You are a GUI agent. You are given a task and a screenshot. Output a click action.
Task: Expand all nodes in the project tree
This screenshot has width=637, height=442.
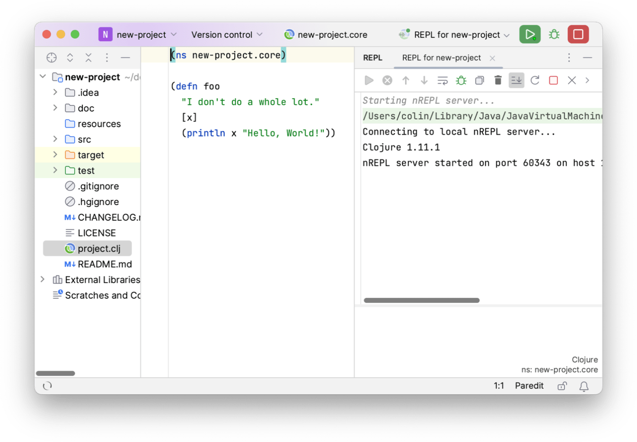coord(70,58)
